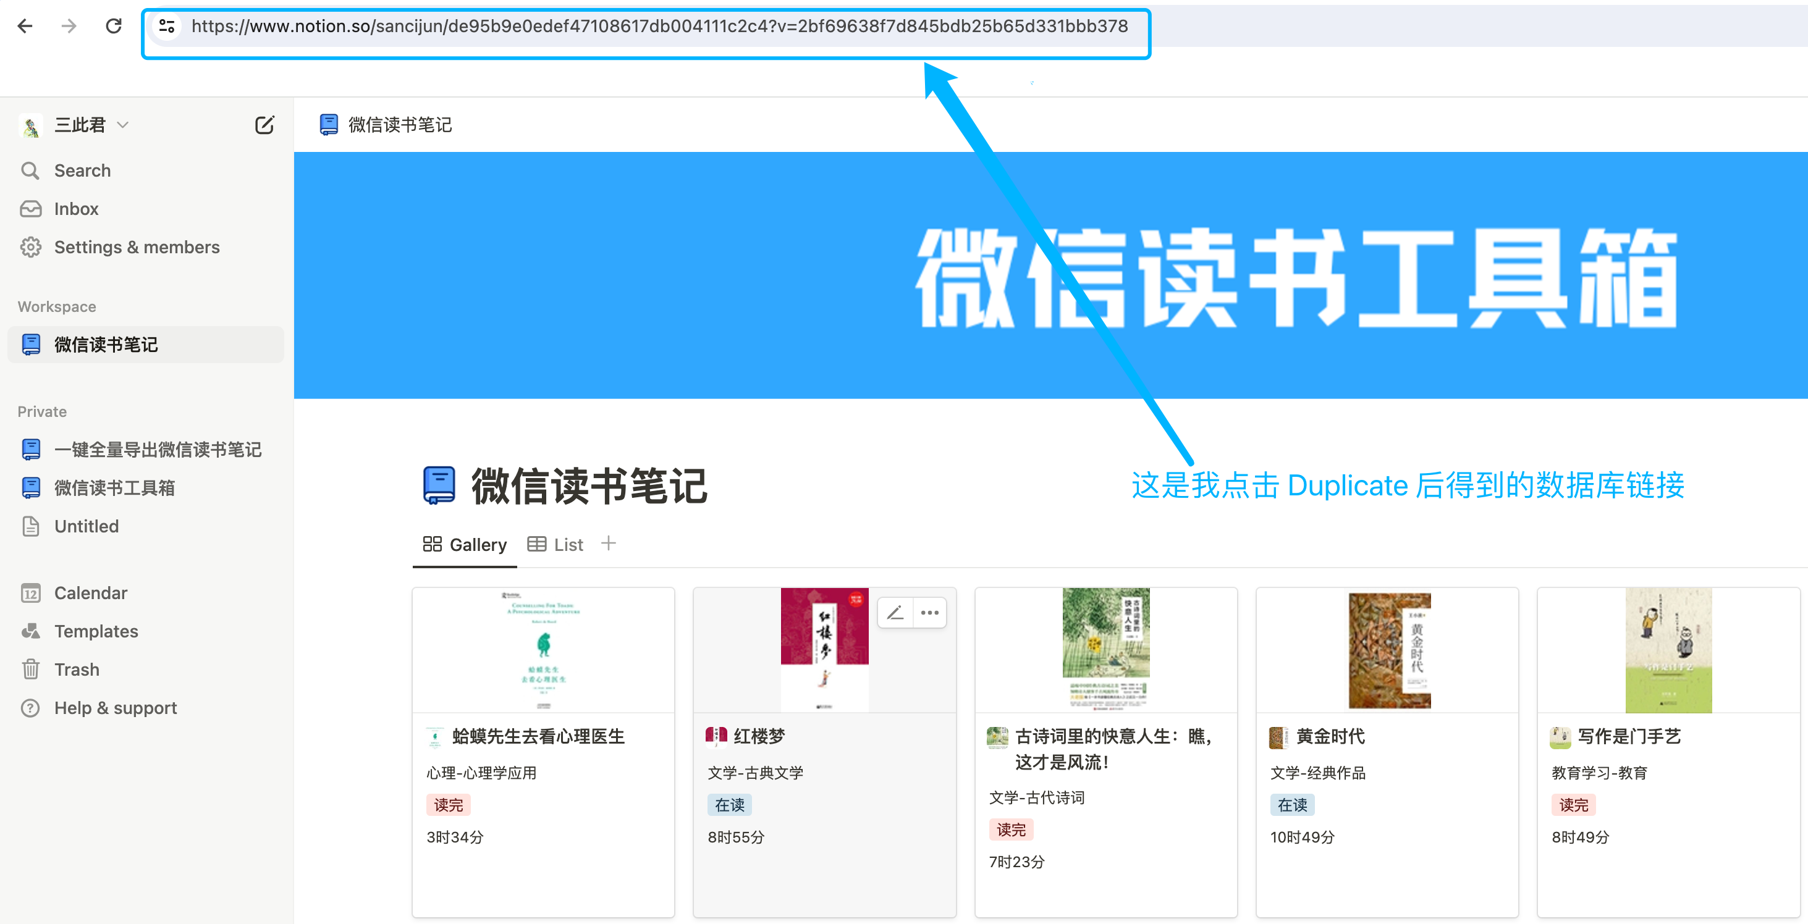
Task: Click book icon beside 微信读书工具箱
Action: (31, 487)
